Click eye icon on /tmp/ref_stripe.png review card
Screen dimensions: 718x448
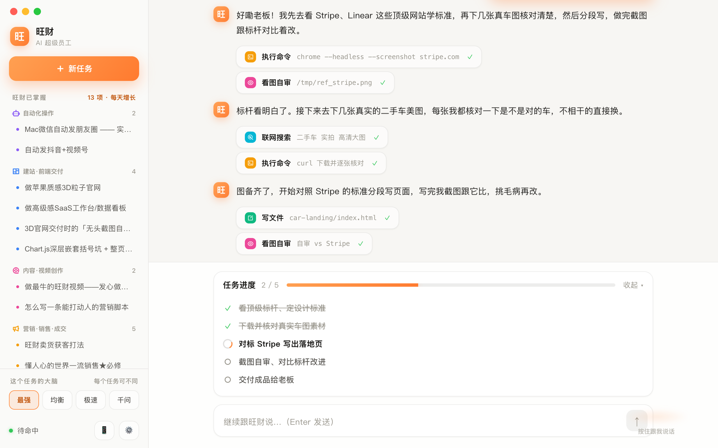(x=250, y=83)
